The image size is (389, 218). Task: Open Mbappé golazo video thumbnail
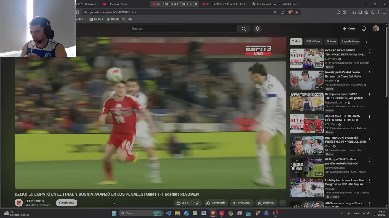pyautogui.click(x=306, y=58)
